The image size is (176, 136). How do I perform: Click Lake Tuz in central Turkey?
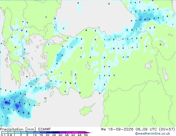pos(88,66)
